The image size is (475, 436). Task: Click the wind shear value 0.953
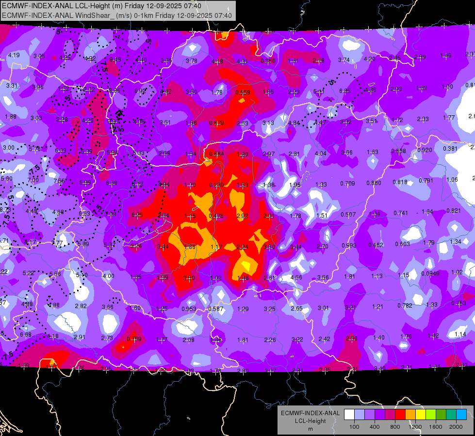click(x=189, y=309)
